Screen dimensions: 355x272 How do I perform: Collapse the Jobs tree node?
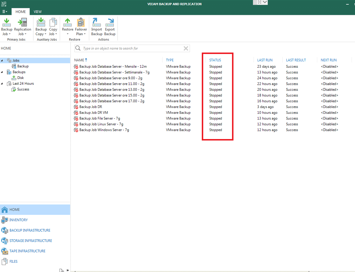[2, 60]
